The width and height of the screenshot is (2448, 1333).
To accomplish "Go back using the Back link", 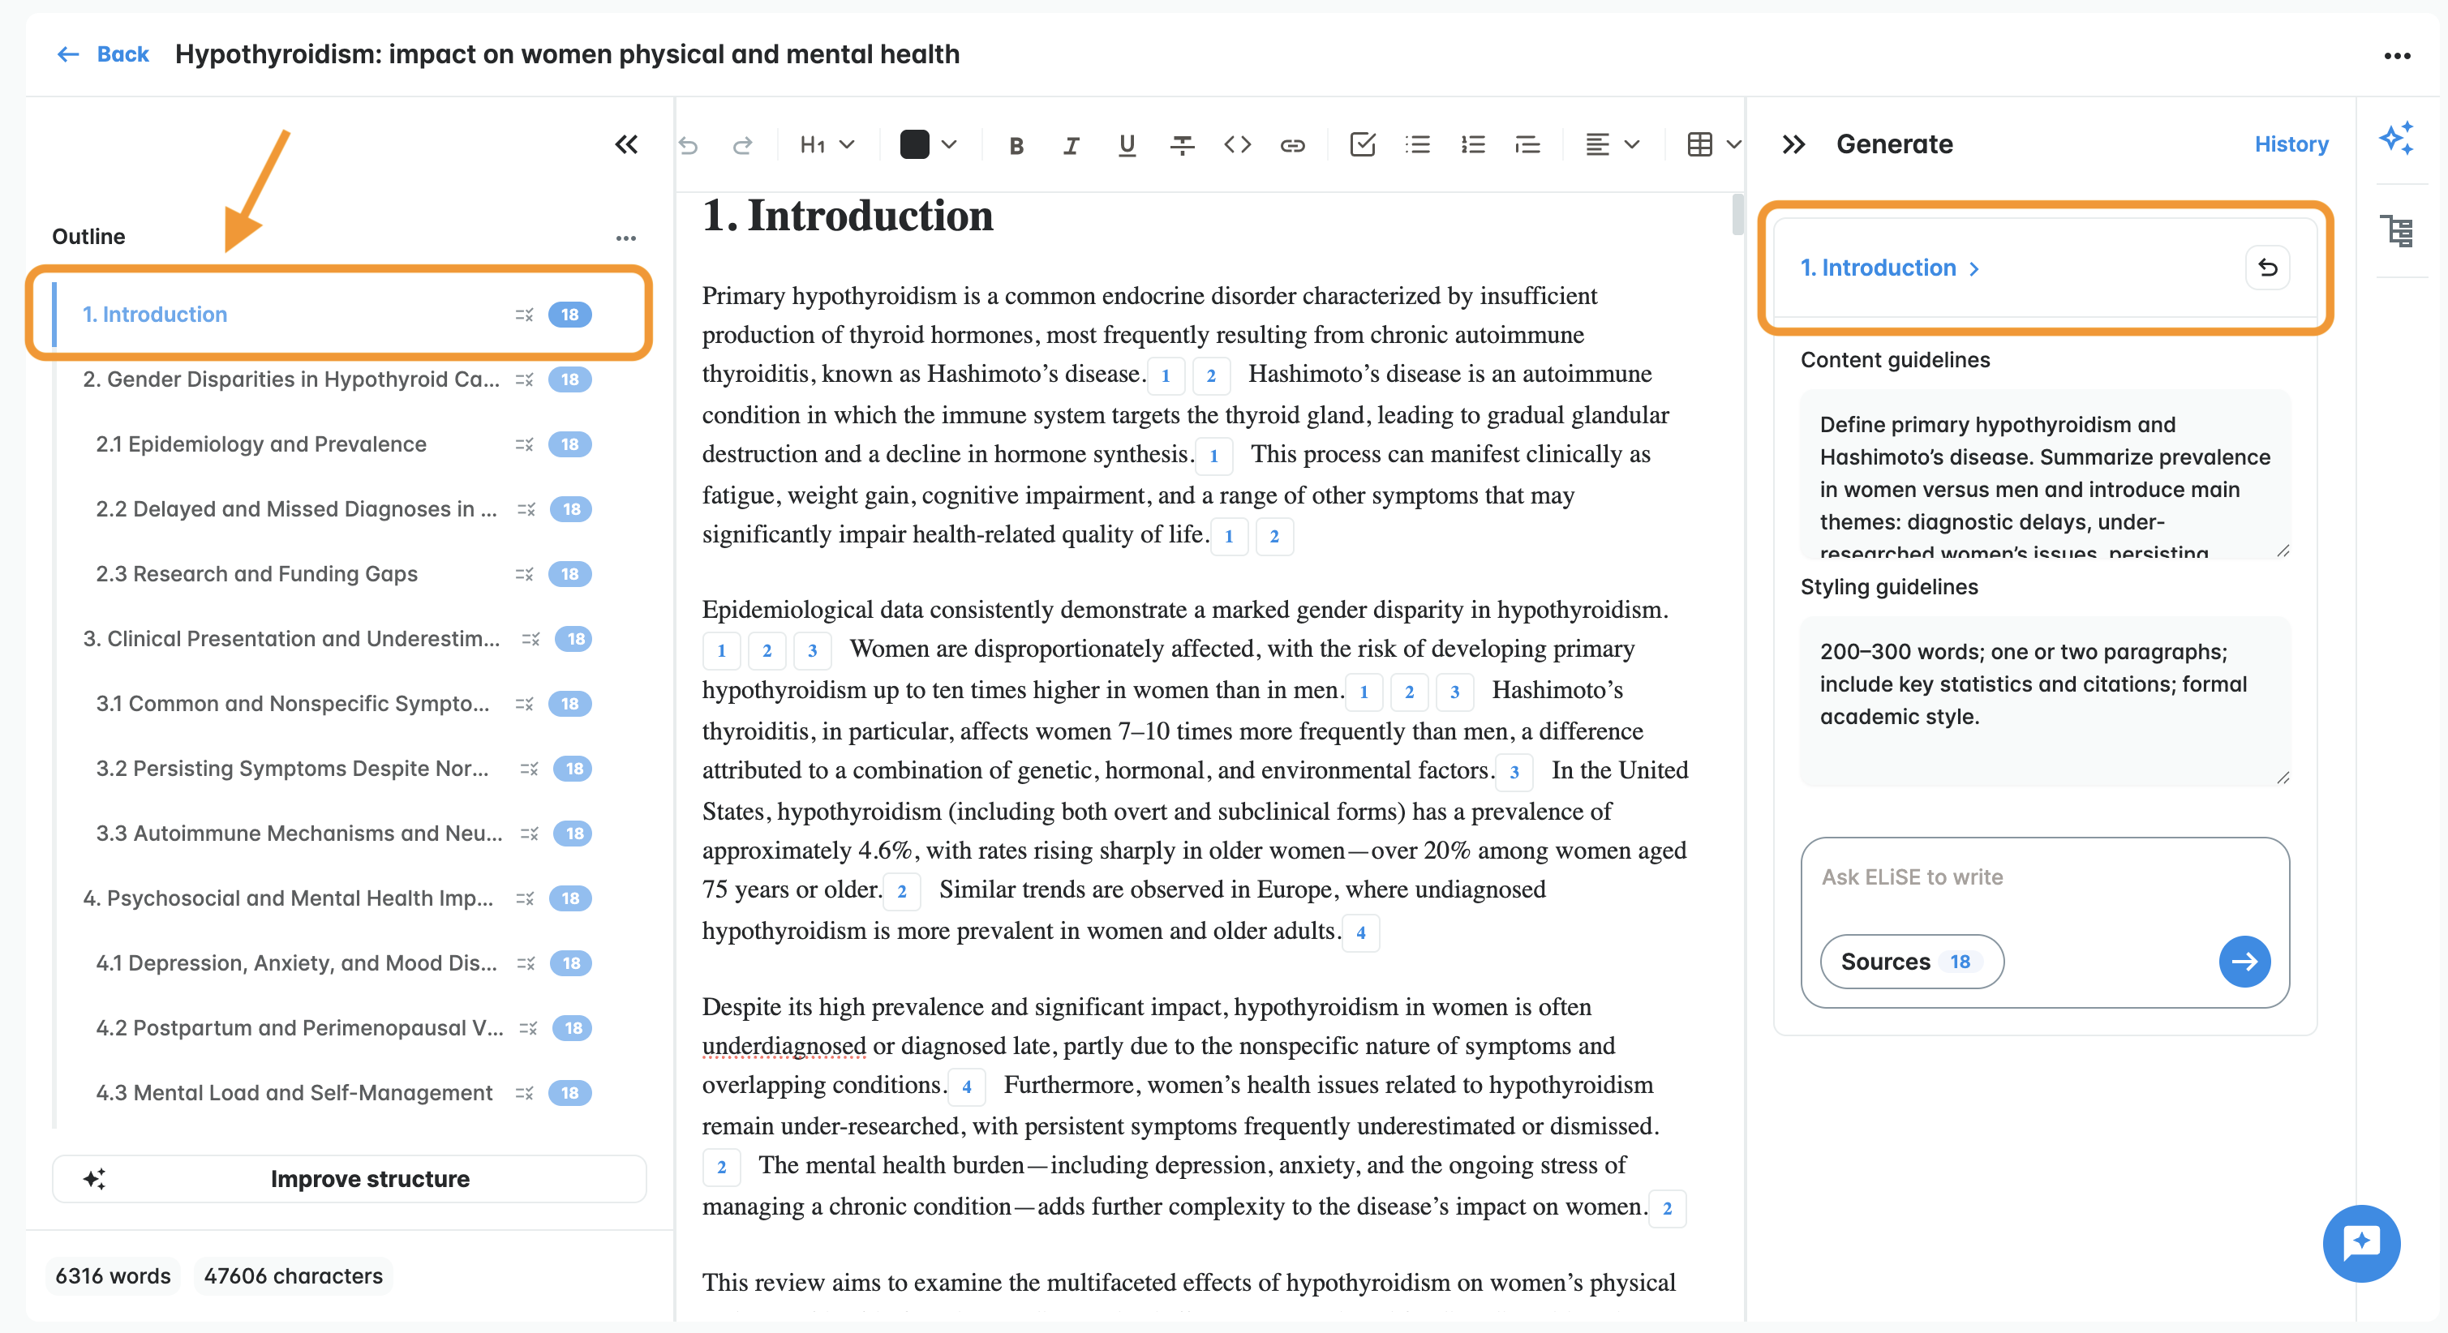I will coord(103,54).
